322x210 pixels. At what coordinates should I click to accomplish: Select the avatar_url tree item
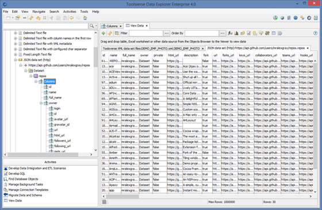[x=61, y=119]
